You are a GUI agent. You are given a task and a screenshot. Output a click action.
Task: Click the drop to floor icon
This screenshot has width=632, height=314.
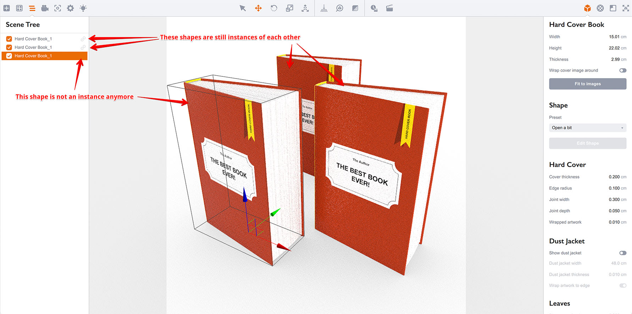pos(324,8)
